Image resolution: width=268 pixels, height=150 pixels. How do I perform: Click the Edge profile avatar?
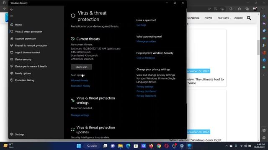click(x=255, y=9)
